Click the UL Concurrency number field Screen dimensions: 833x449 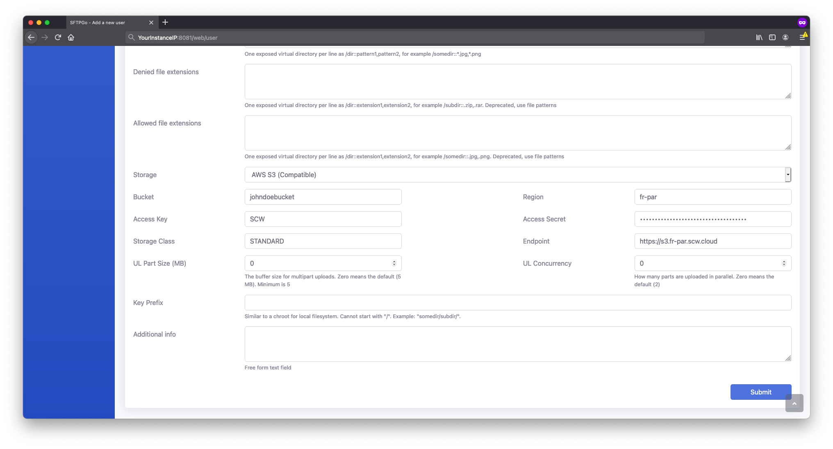tap(713, 263)
